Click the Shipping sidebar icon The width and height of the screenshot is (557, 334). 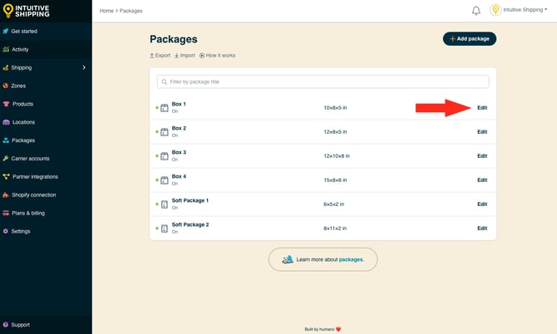(5, 67)
